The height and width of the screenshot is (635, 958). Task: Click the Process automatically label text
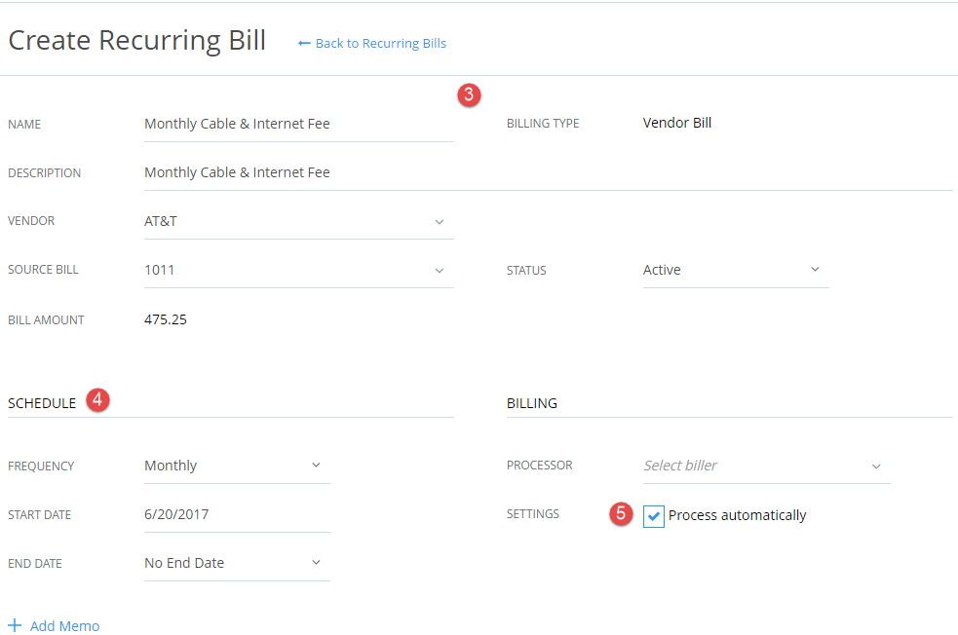coord(738,515)
